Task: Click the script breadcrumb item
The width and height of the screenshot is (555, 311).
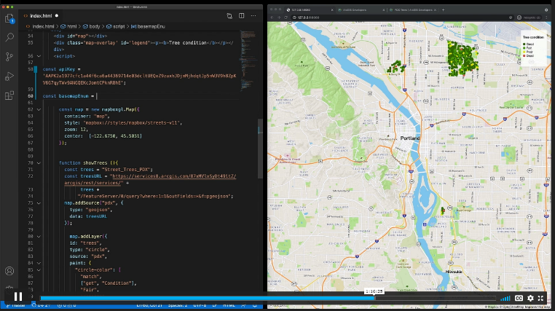Action: (116, 26)
